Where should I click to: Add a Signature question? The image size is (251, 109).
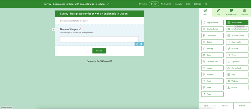[x=237, y=61]
